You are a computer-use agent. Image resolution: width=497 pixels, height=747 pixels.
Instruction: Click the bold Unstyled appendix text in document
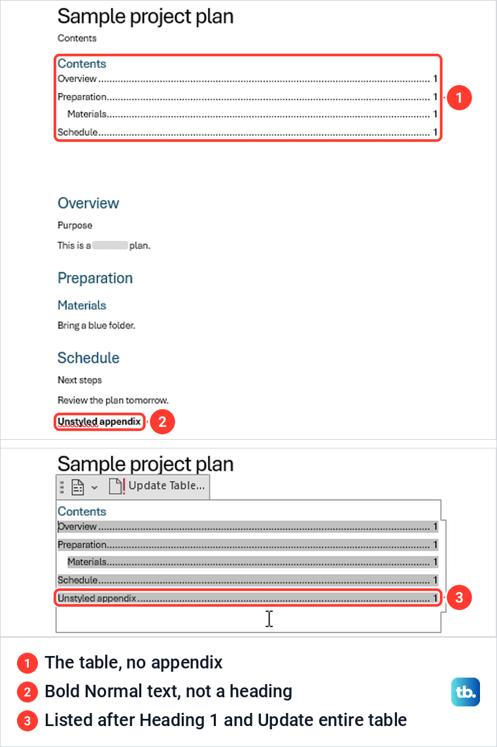pos(99,422)
